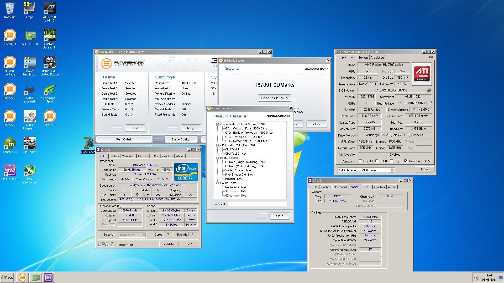Open the HWBOT aquamark desktop icon
This screenshot has height=283, width=504.
coord(29,93)
